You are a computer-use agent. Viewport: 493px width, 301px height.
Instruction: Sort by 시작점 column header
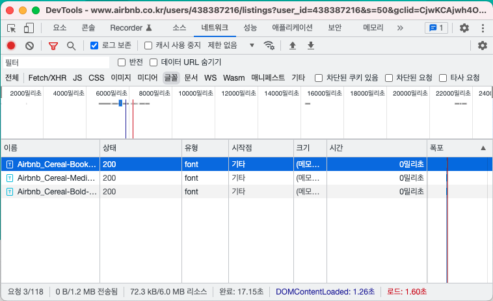[261, 148]
